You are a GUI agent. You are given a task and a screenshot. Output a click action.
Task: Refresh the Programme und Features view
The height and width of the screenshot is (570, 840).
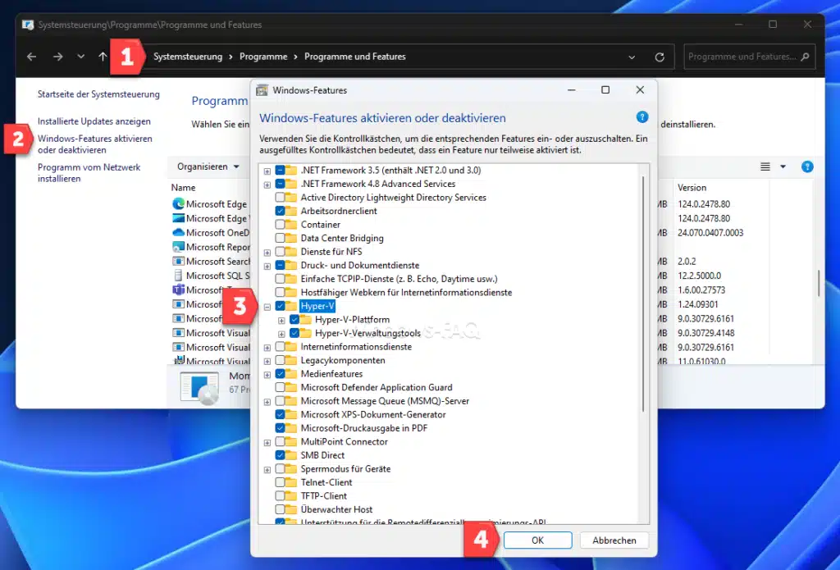click(x=660, y=57)
